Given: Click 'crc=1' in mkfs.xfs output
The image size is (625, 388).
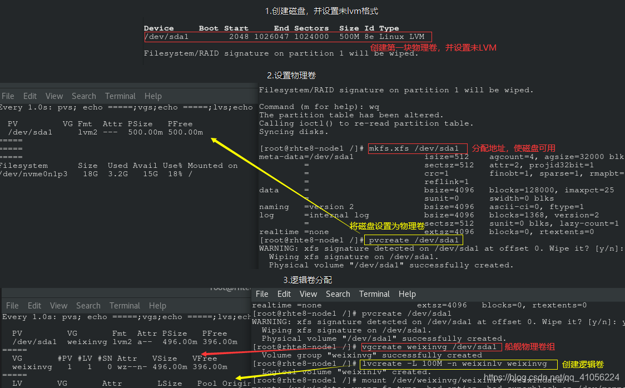Looking at the screenshot, I should 436,173.
